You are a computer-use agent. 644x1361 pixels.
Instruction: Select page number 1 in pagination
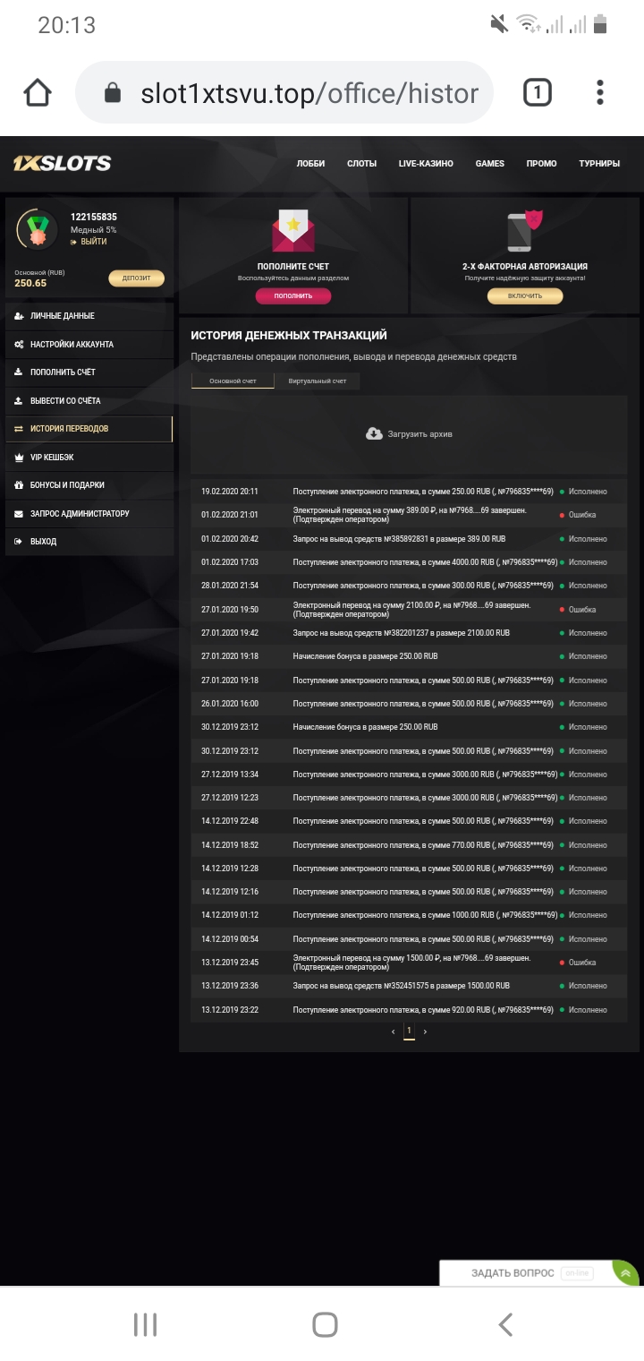[x=409, y=1031]
